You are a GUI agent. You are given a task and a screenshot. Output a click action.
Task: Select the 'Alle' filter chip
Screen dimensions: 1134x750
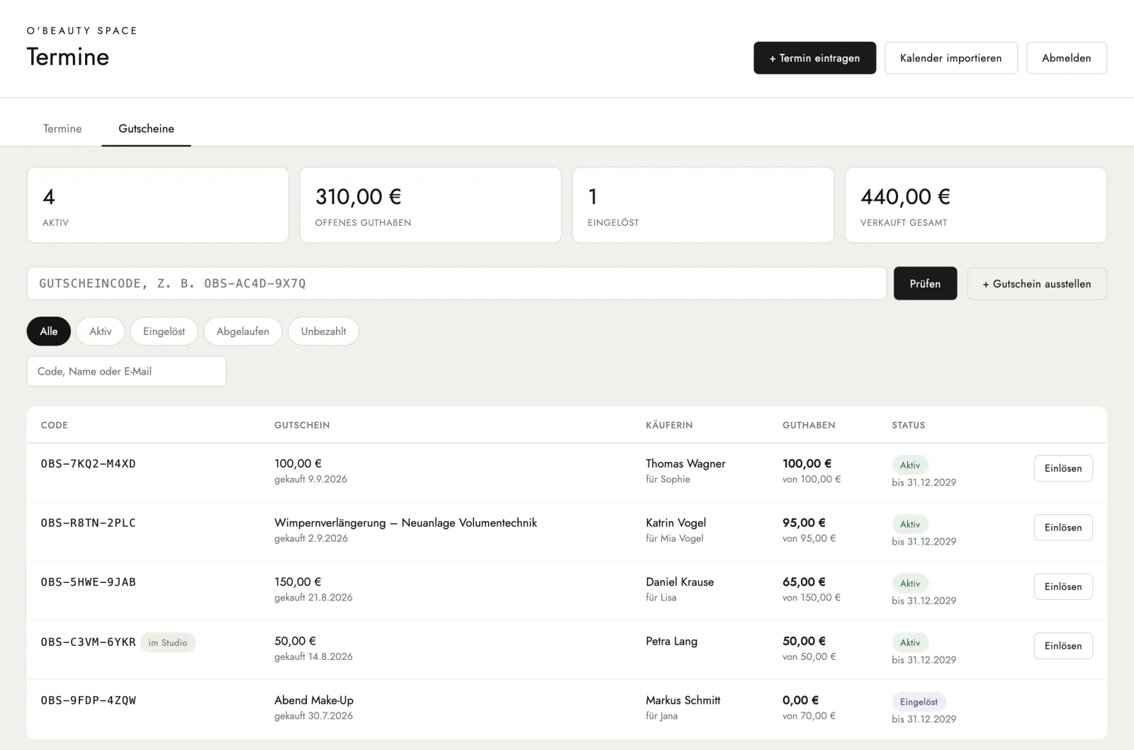pos(49,331)
